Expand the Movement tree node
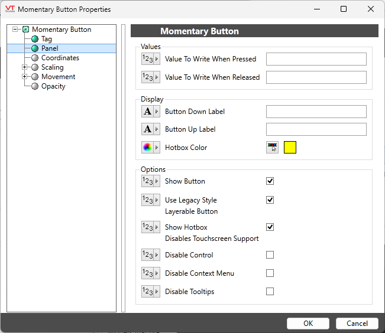The image size is (385, 333). (25, 77)
